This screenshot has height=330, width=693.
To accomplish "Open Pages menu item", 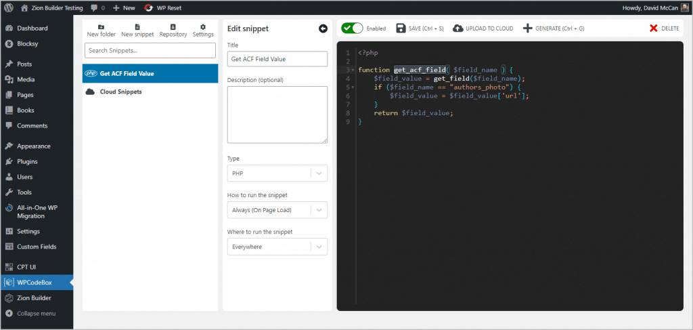I will click(37, 95).
